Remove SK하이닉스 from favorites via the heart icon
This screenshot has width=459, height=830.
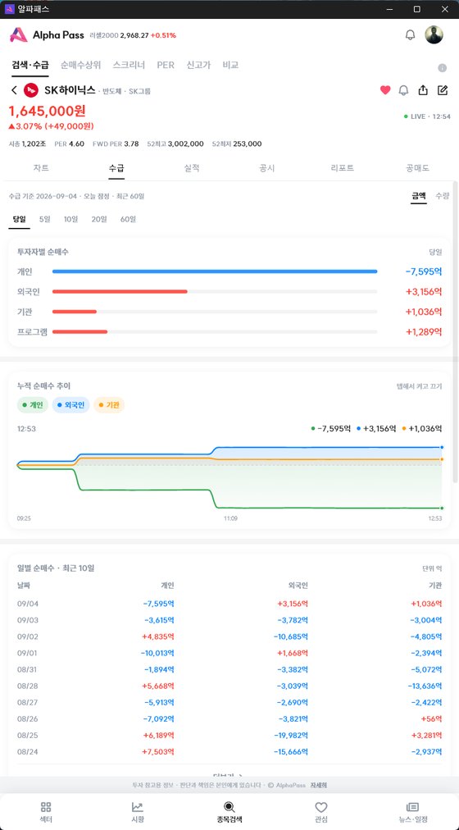(x=385, y=90)
